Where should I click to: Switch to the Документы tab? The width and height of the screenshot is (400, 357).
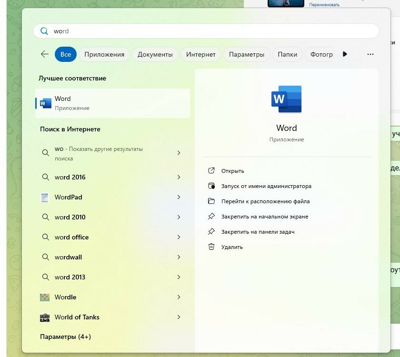[155, 54]
